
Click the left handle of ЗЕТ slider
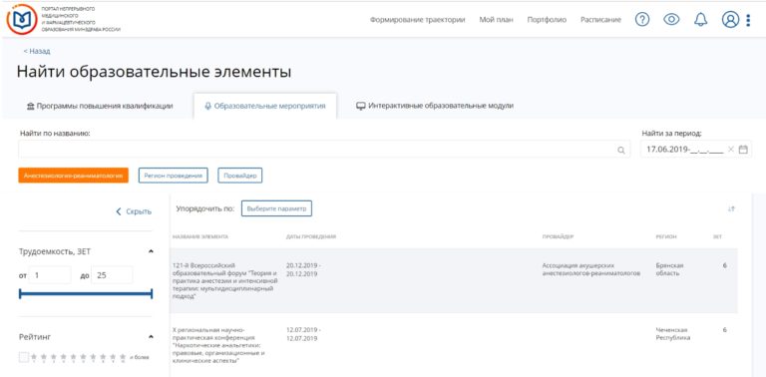coord(20,294)
